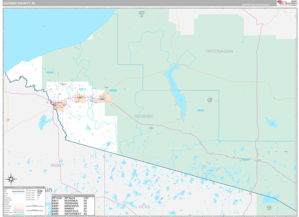299x217 pixels.
Task: Click the "LOC" column header in the index
Action: click(86, 198)
